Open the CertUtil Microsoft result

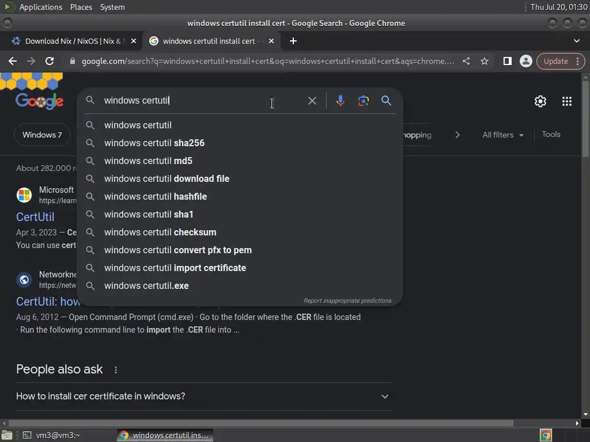35,217
